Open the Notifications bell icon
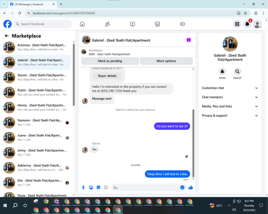The image size is (268, 214). (x=247, y=24)
